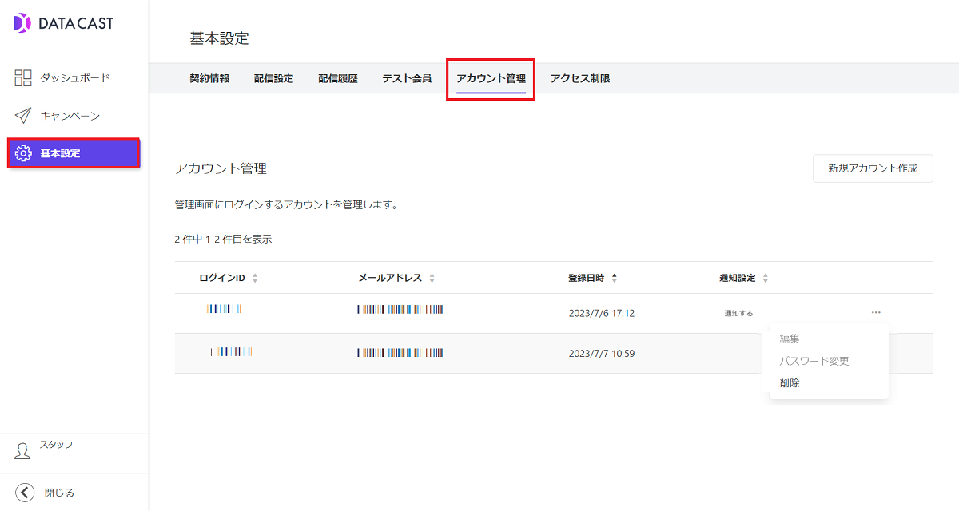Image resolution: width=959 pixels, height=511 pixels.
Task: Switch to the 契約情報 tab
Action: (209, 78)
